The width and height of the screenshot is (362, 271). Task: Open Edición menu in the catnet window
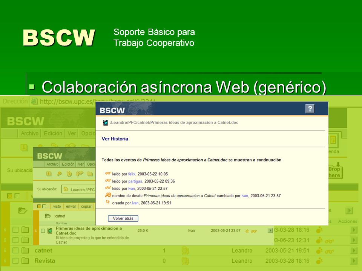click(68, 164)
